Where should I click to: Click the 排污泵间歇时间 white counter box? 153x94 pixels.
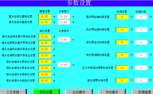[x=141, y=55]
